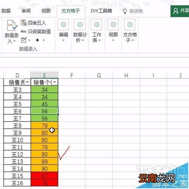Select green cell 45 in 王5 row

click(x=45, y=104)
